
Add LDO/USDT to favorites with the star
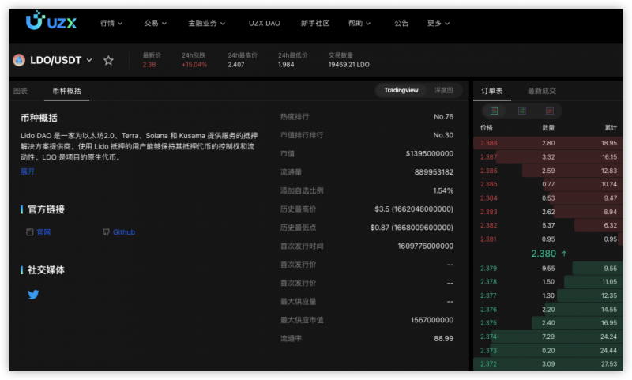pos(108,61)
